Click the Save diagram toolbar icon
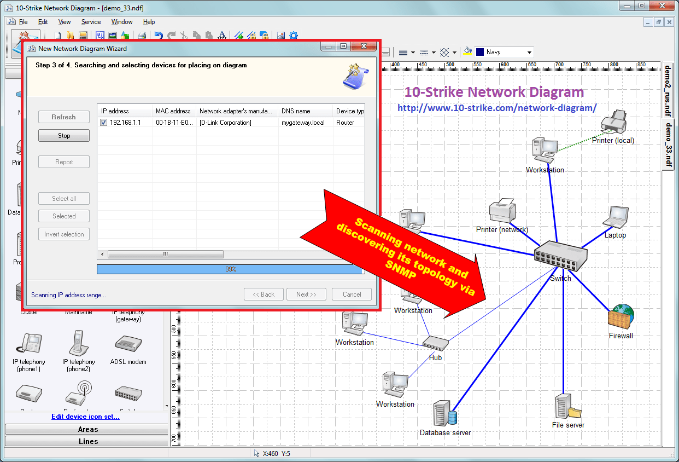Screen dimensions: 679x462 click(x=83, y=35)
